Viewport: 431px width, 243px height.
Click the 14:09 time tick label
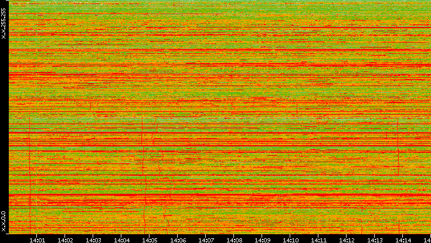pyautogui.click(x=262, y=240)
